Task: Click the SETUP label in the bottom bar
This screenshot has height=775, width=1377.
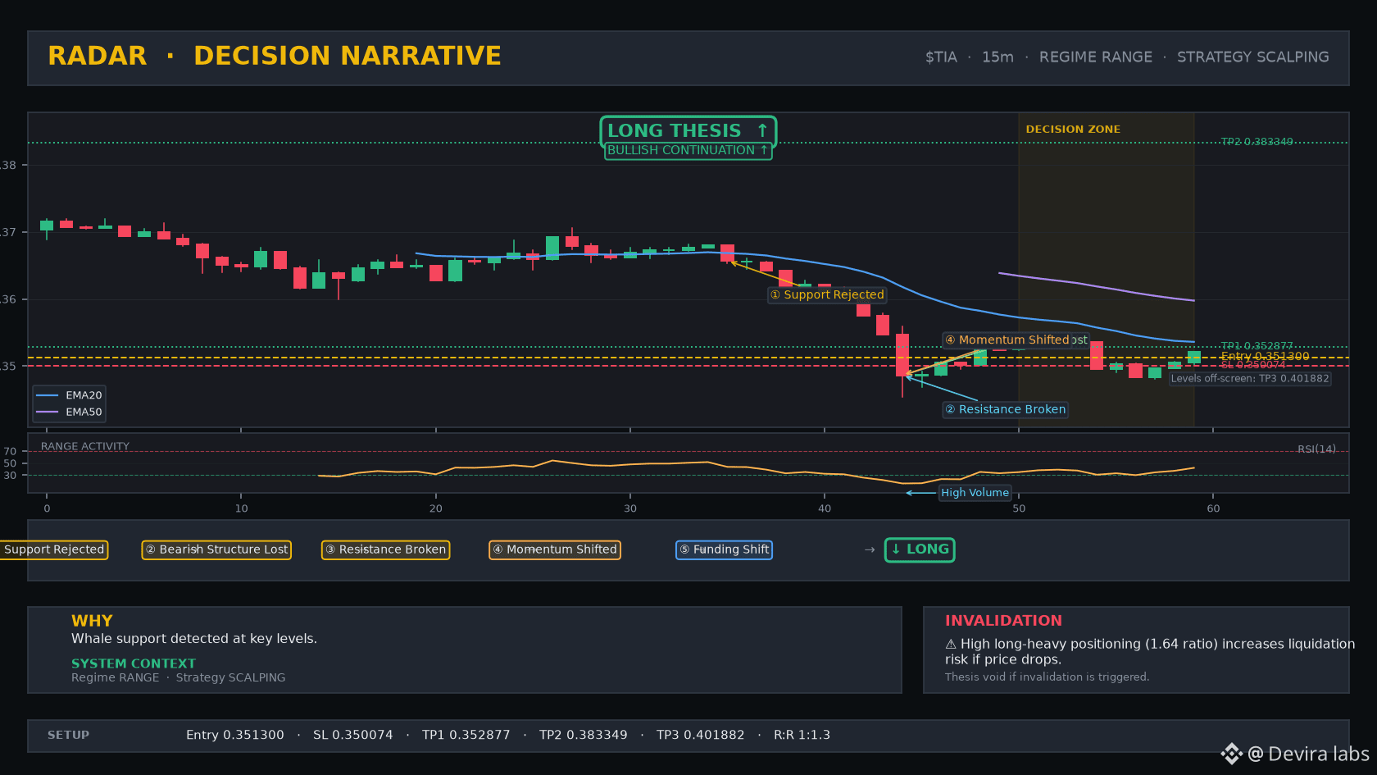Action: coord(68,735)
